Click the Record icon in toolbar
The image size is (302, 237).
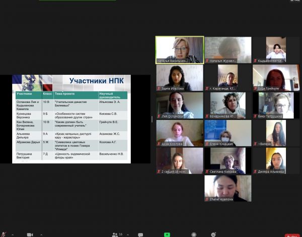click(194, 234)
